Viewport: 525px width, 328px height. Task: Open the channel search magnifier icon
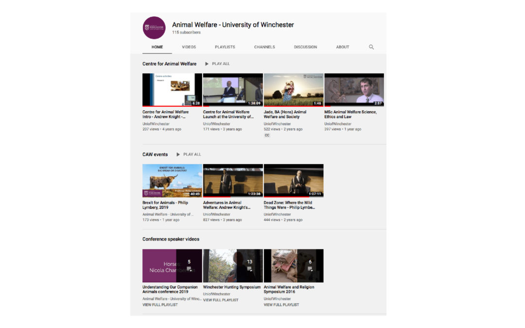371,47
